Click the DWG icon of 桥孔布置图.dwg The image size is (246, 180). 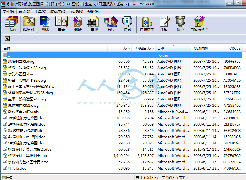tap(5, 74)
